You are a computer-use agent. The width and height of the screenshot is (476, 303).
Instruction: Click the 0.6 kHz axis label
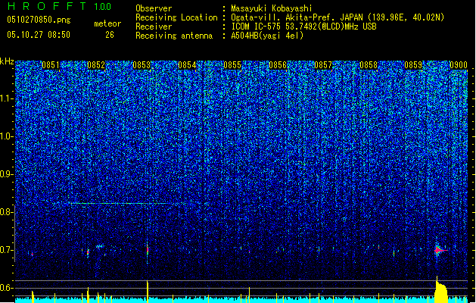(x=6, y=288)
